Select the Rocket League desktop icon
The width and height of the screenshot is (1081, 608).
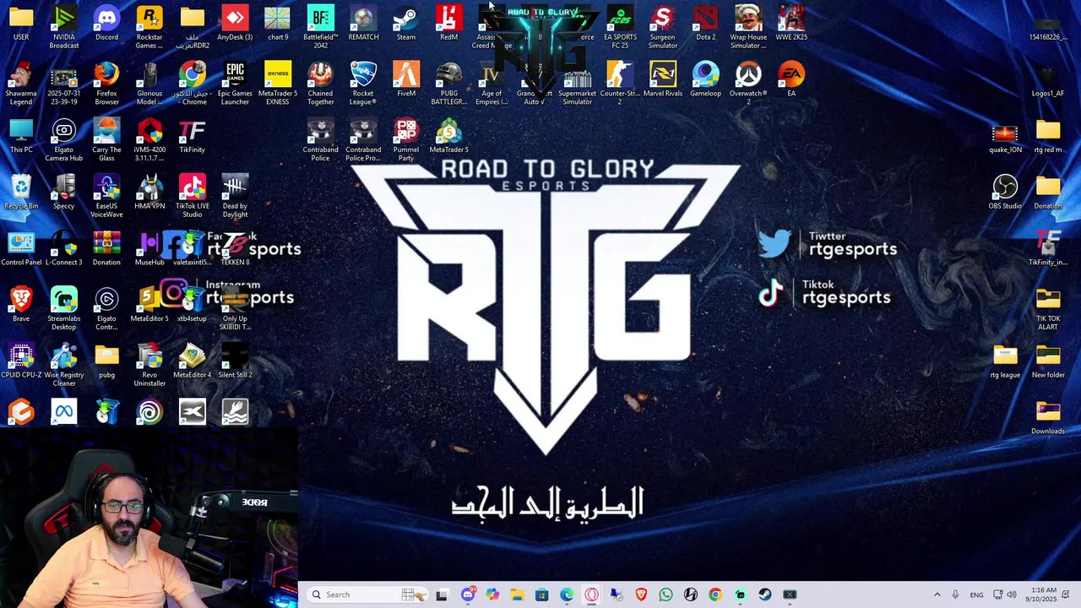click(363, 83)
